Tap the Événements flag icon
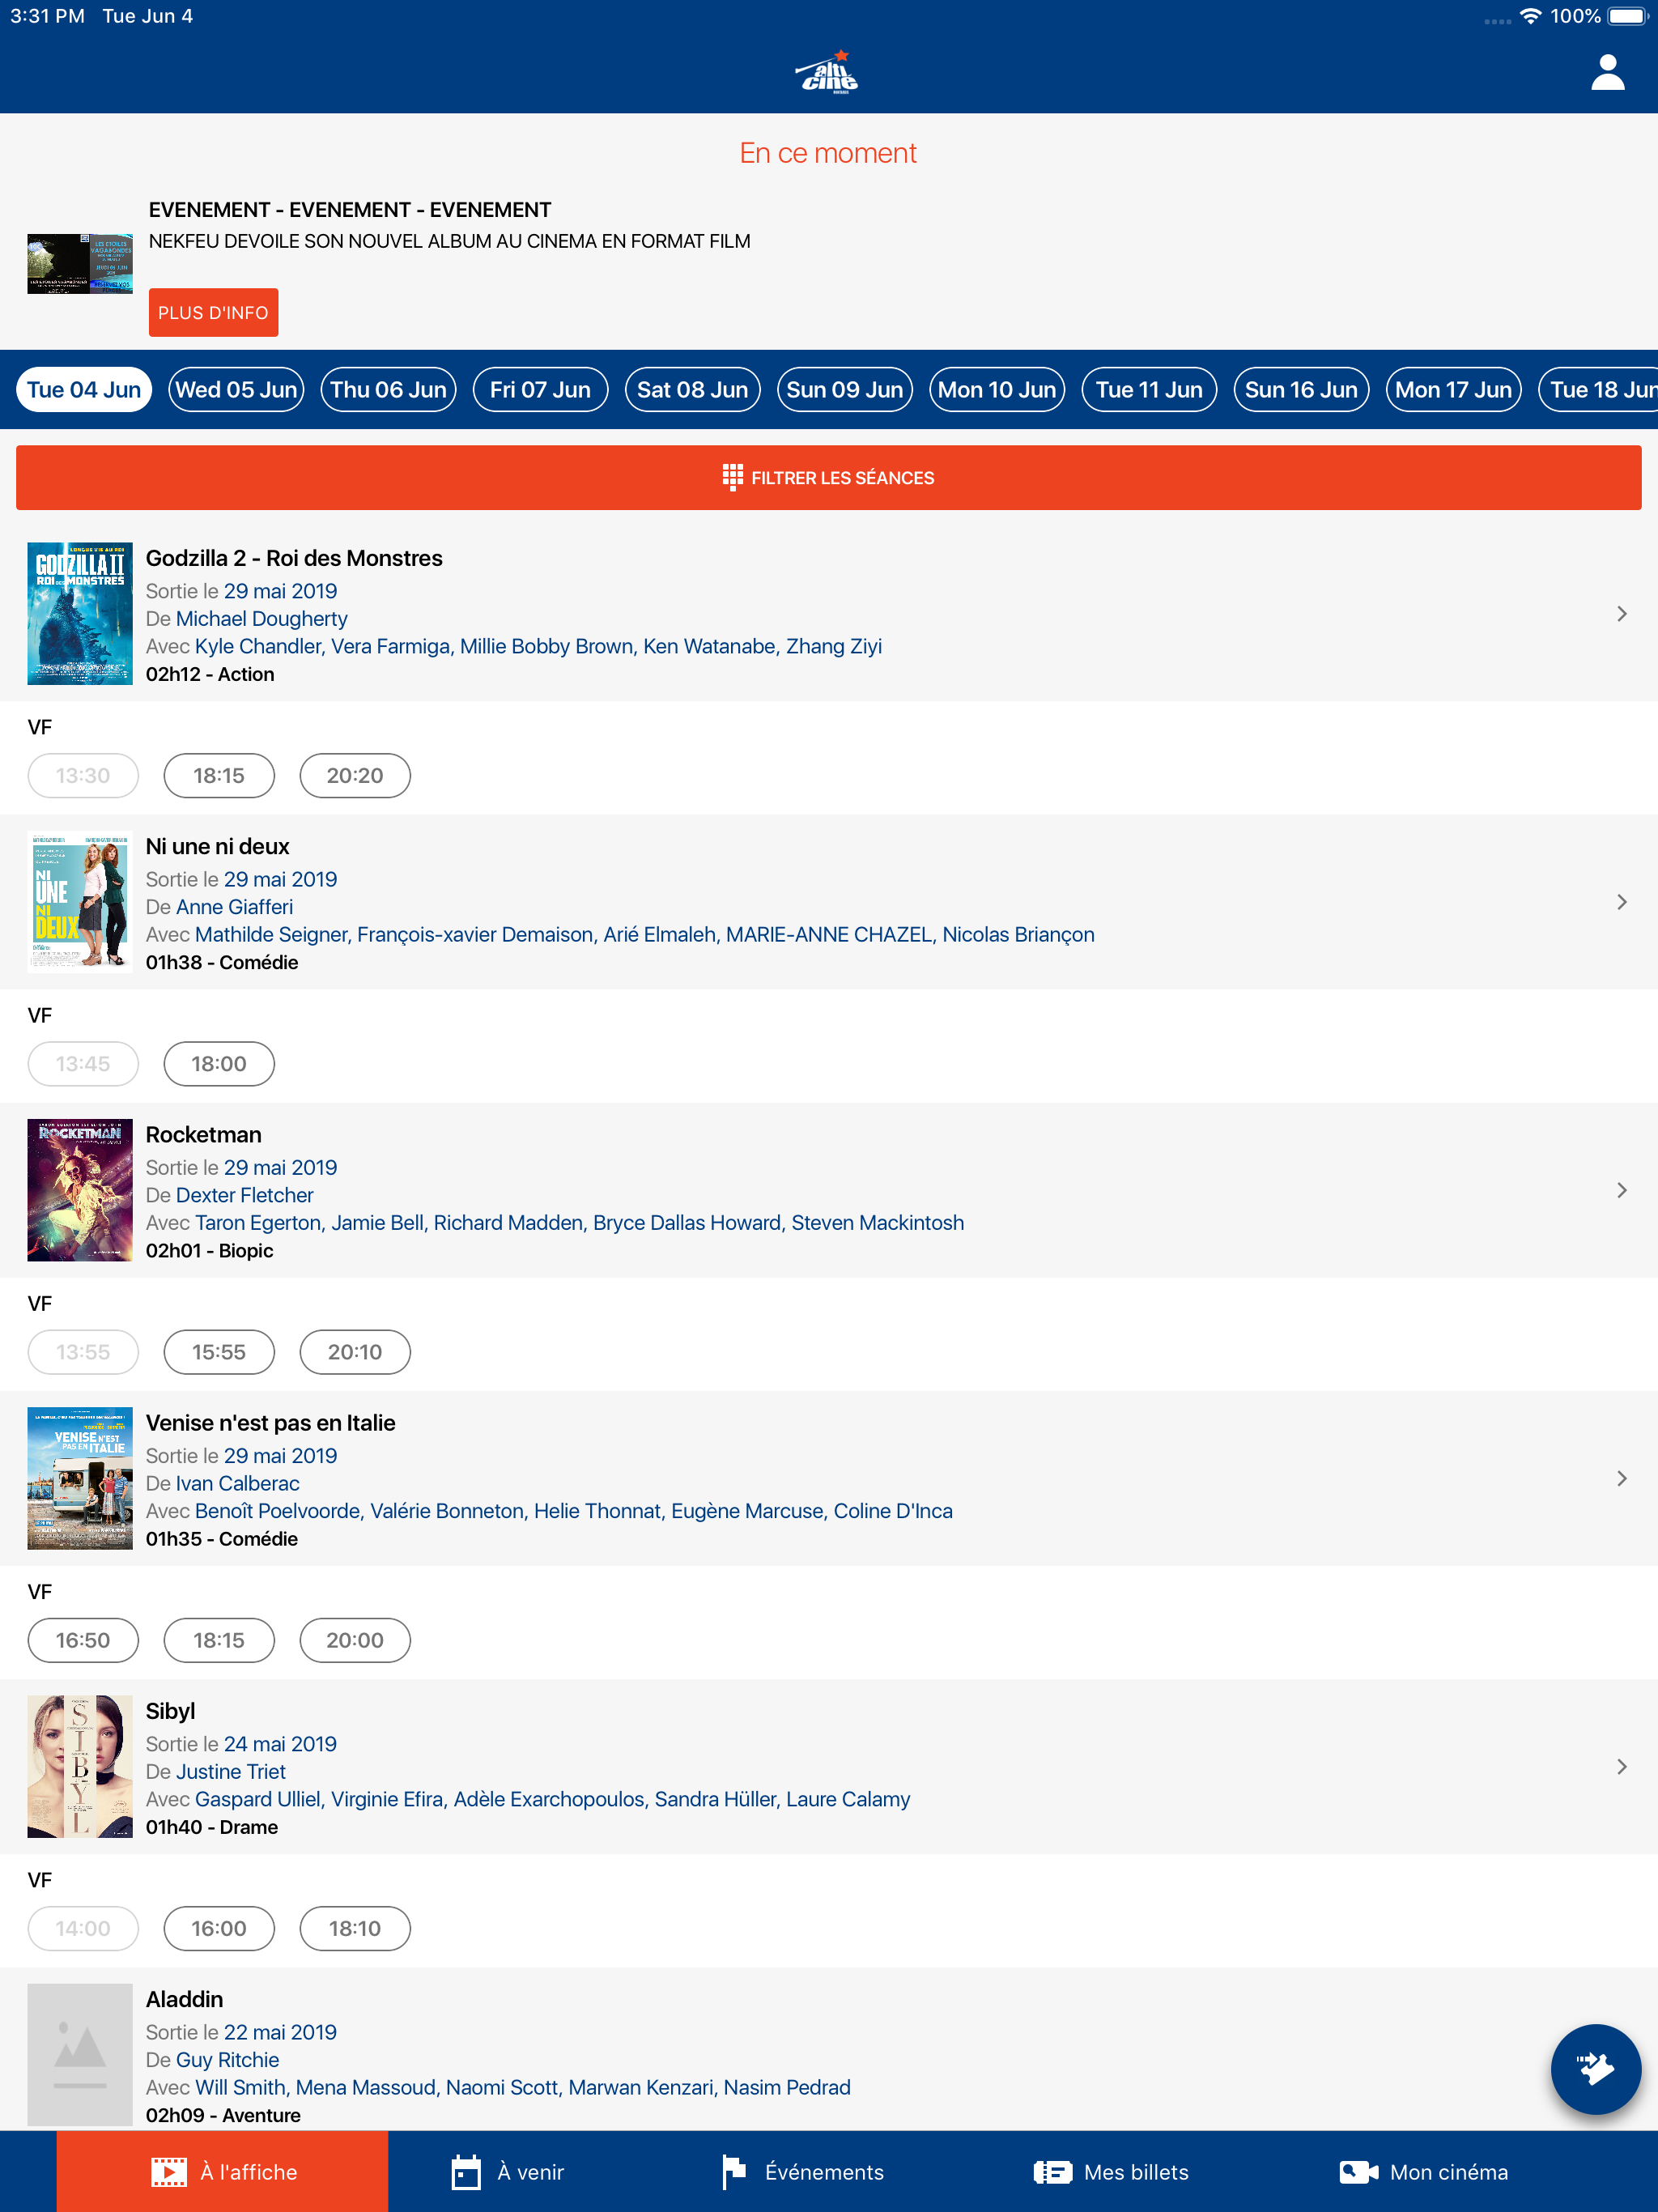Screen dimensions: 1658x2212 coord(734,2171)
